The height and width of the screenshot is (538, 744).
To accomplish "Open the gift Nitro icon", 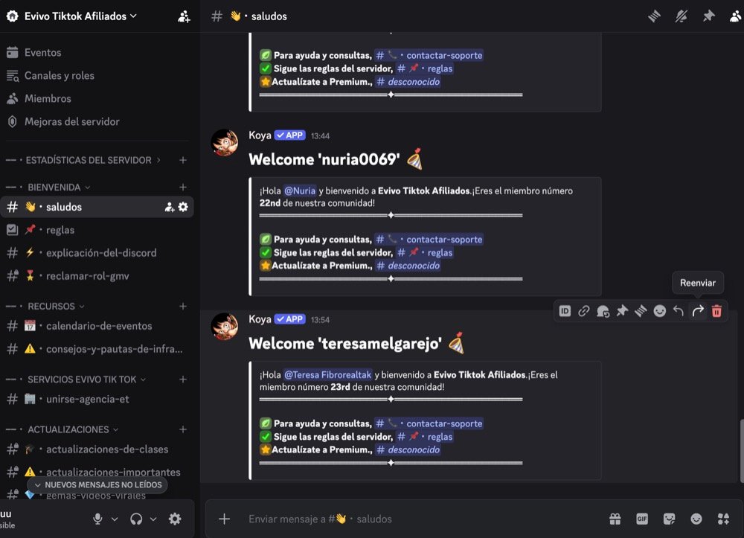I will pyautogui.click(x=615, y=519).
